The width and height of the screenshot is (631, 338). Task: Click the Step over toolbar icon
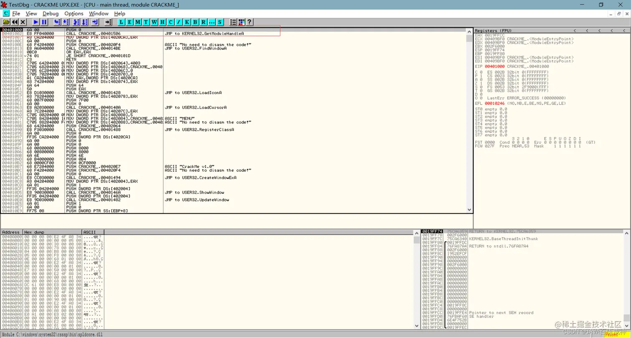(66, 22)
